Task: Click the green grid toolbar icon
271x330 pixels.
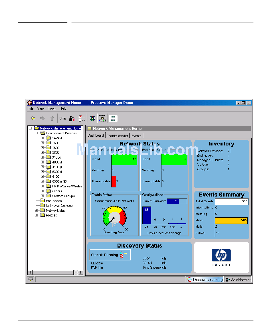Action: tap(113, 118)
